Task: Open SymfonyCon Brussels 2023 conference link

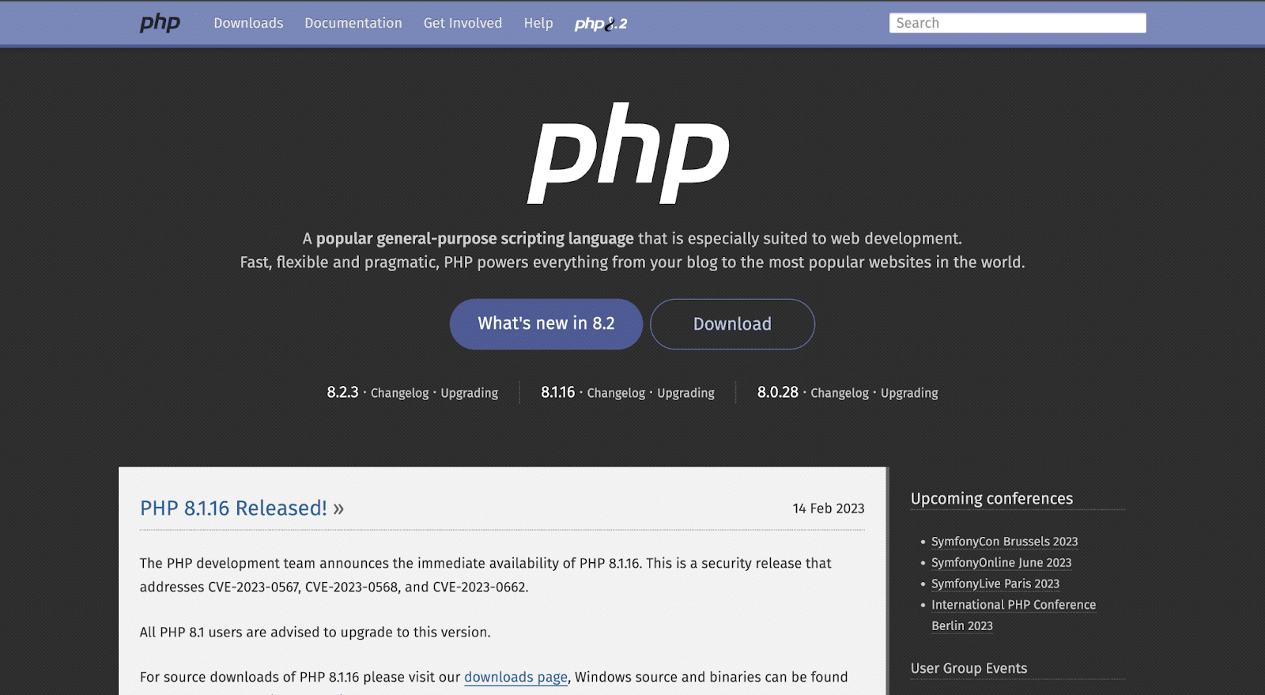Action: [x=1004, y=542]
